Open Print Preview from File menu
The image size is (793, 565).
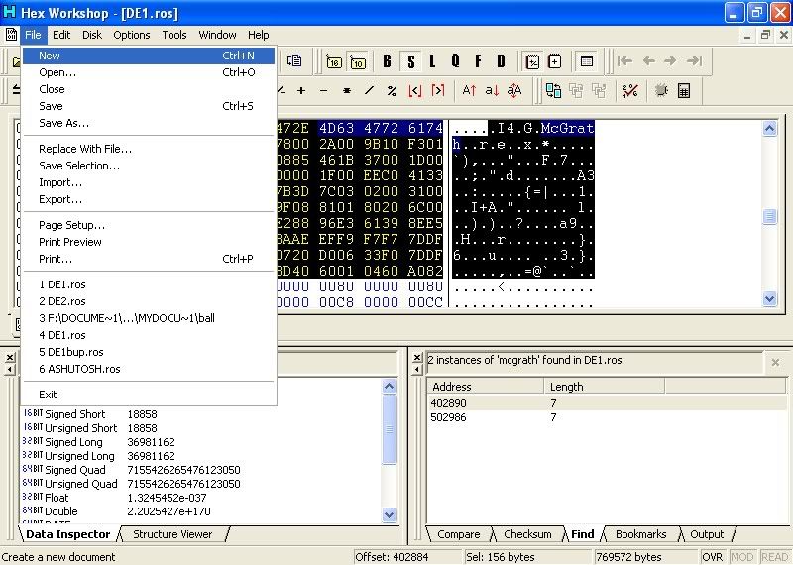pos(150,242)
